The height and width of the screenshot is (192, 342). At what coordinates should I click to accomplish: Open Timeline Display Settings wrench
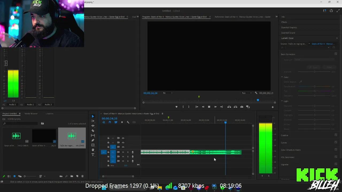(x=128, y=122)
